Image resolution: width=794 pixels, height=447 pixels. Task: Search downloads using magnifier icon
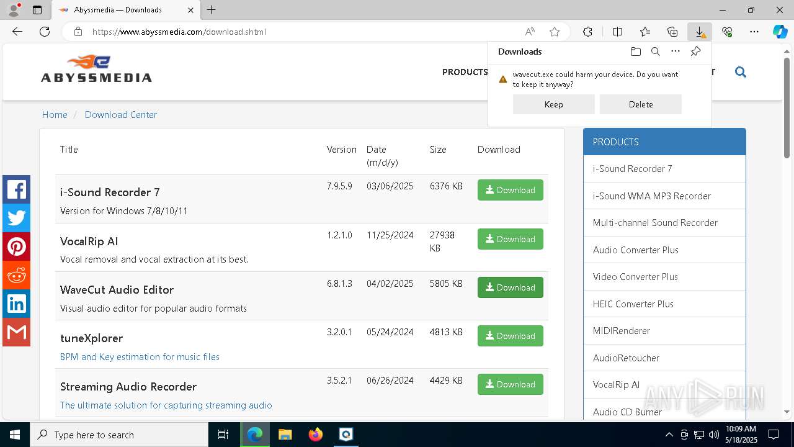tap(655, 52)
